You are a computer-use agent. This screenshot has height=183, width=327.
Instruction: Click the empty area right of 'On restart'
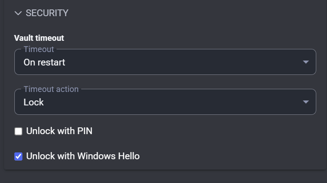click(x=188, y=62)
